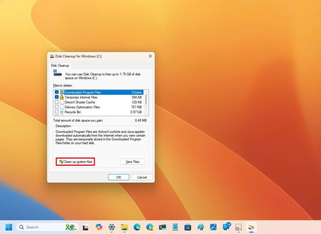
Task: Enable the DirectX Shader Cache checkbox
Action: click(56, 102)
